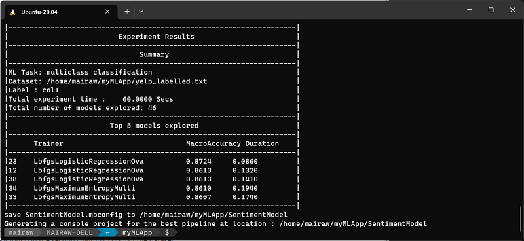Image resolution: width=524 pixels, height=241 pixels.
Task: Click the Dataset yelp_labelled.txt path line
Action: [107, 81]
